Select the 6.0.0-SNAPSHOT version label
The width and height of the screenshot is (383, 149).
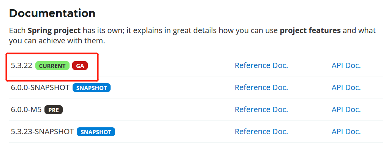click(x=40, y=87)
